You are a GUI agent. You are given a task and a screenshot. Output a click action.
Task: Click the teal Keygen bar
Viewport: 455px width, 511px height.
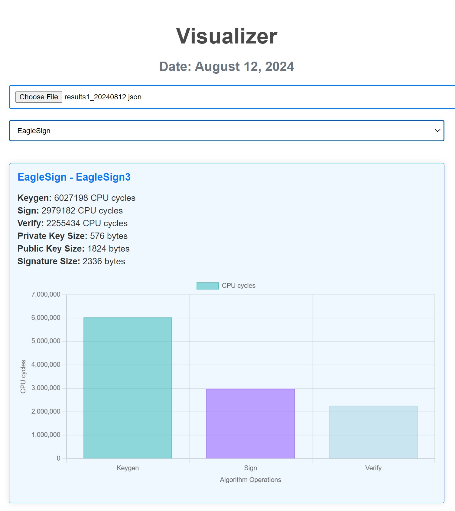click(128, 388)
